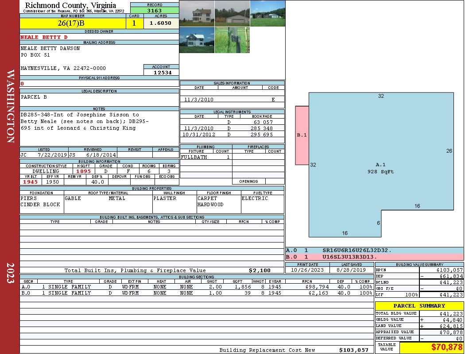Screen dimensions: 465x354
Task: Select the notes text about Josephine Sisson
Action: 85,121
